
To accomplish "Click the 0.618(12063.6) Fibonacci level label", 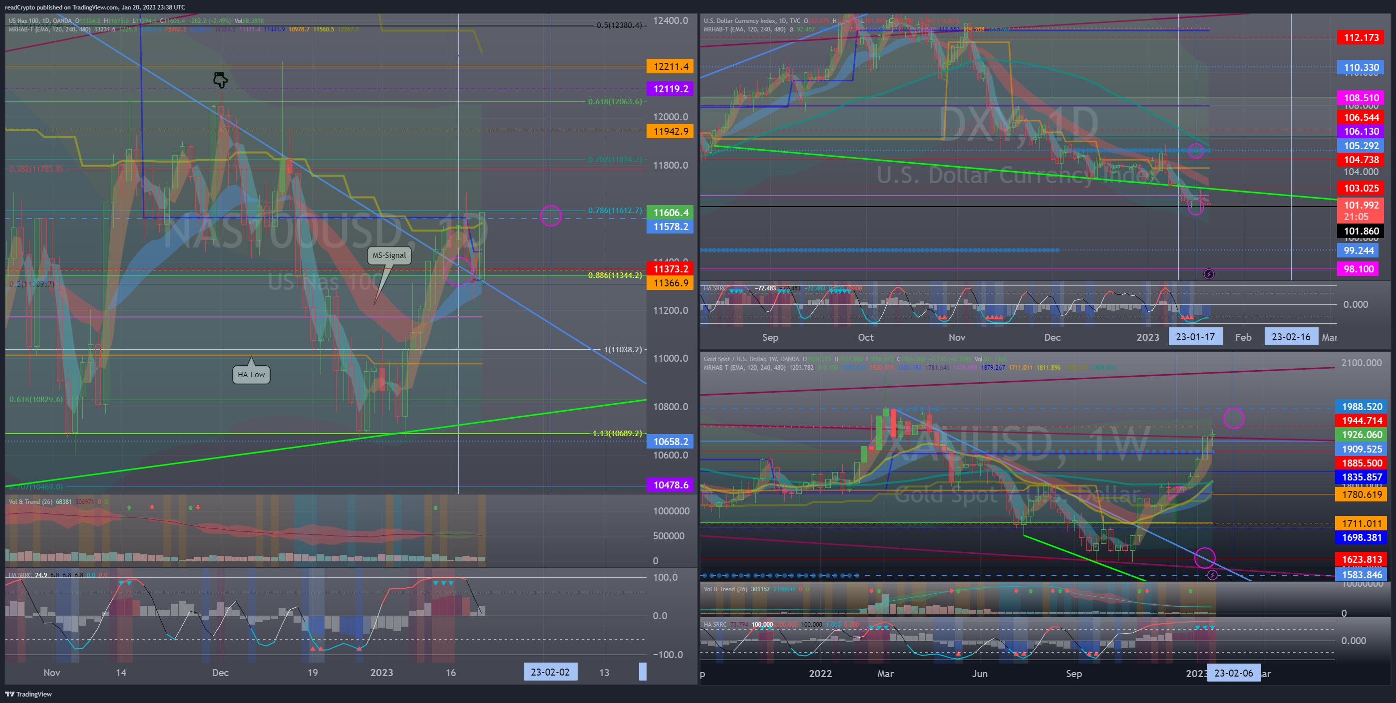I will tap(615, 101).
